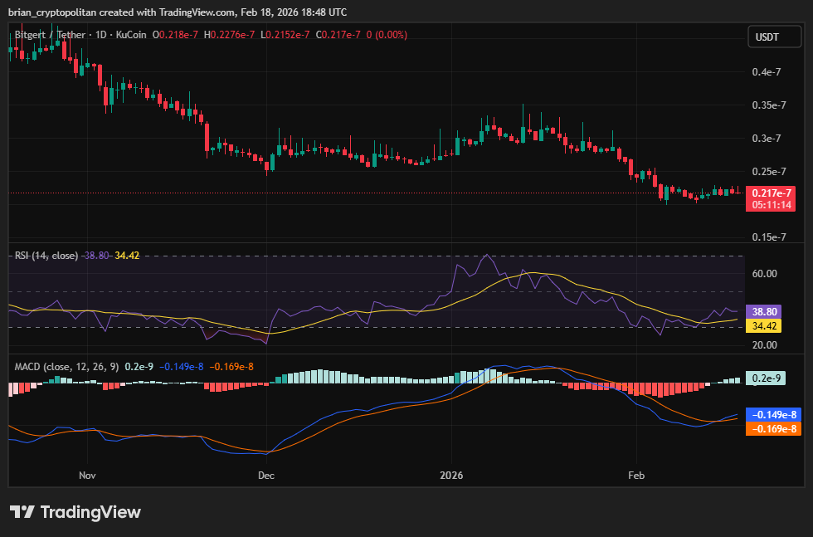Open the USDT currency selector
The height and width of the screenshot is (537, 813).
pos(767,37)
